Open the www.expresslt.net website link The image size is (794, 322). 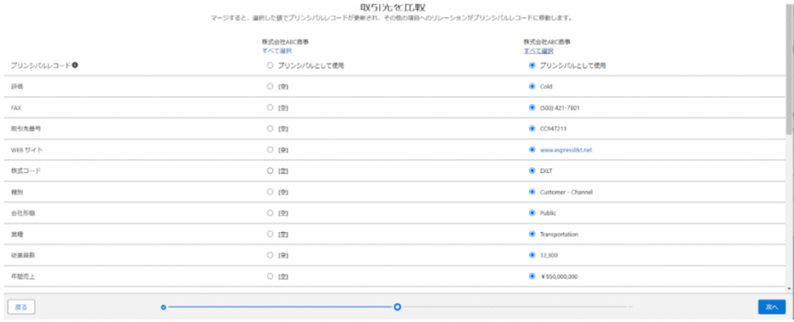point(566,150)
